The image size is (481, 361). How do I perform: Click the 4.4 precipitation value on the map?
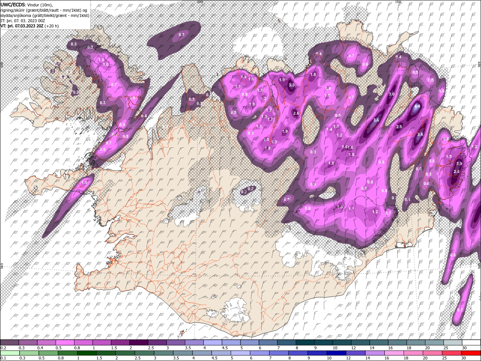(x=417, y=106)
